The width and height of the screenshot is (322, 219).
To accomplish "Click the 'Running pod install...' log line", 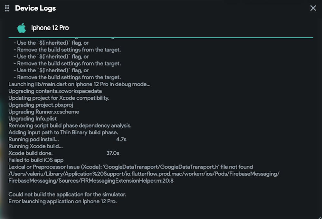I will [x=33, y=139].
